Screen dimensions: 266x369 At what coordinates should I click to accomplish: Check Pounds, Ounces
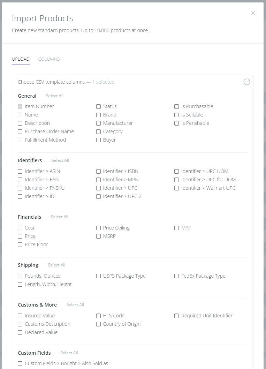(x=20, y=276)
